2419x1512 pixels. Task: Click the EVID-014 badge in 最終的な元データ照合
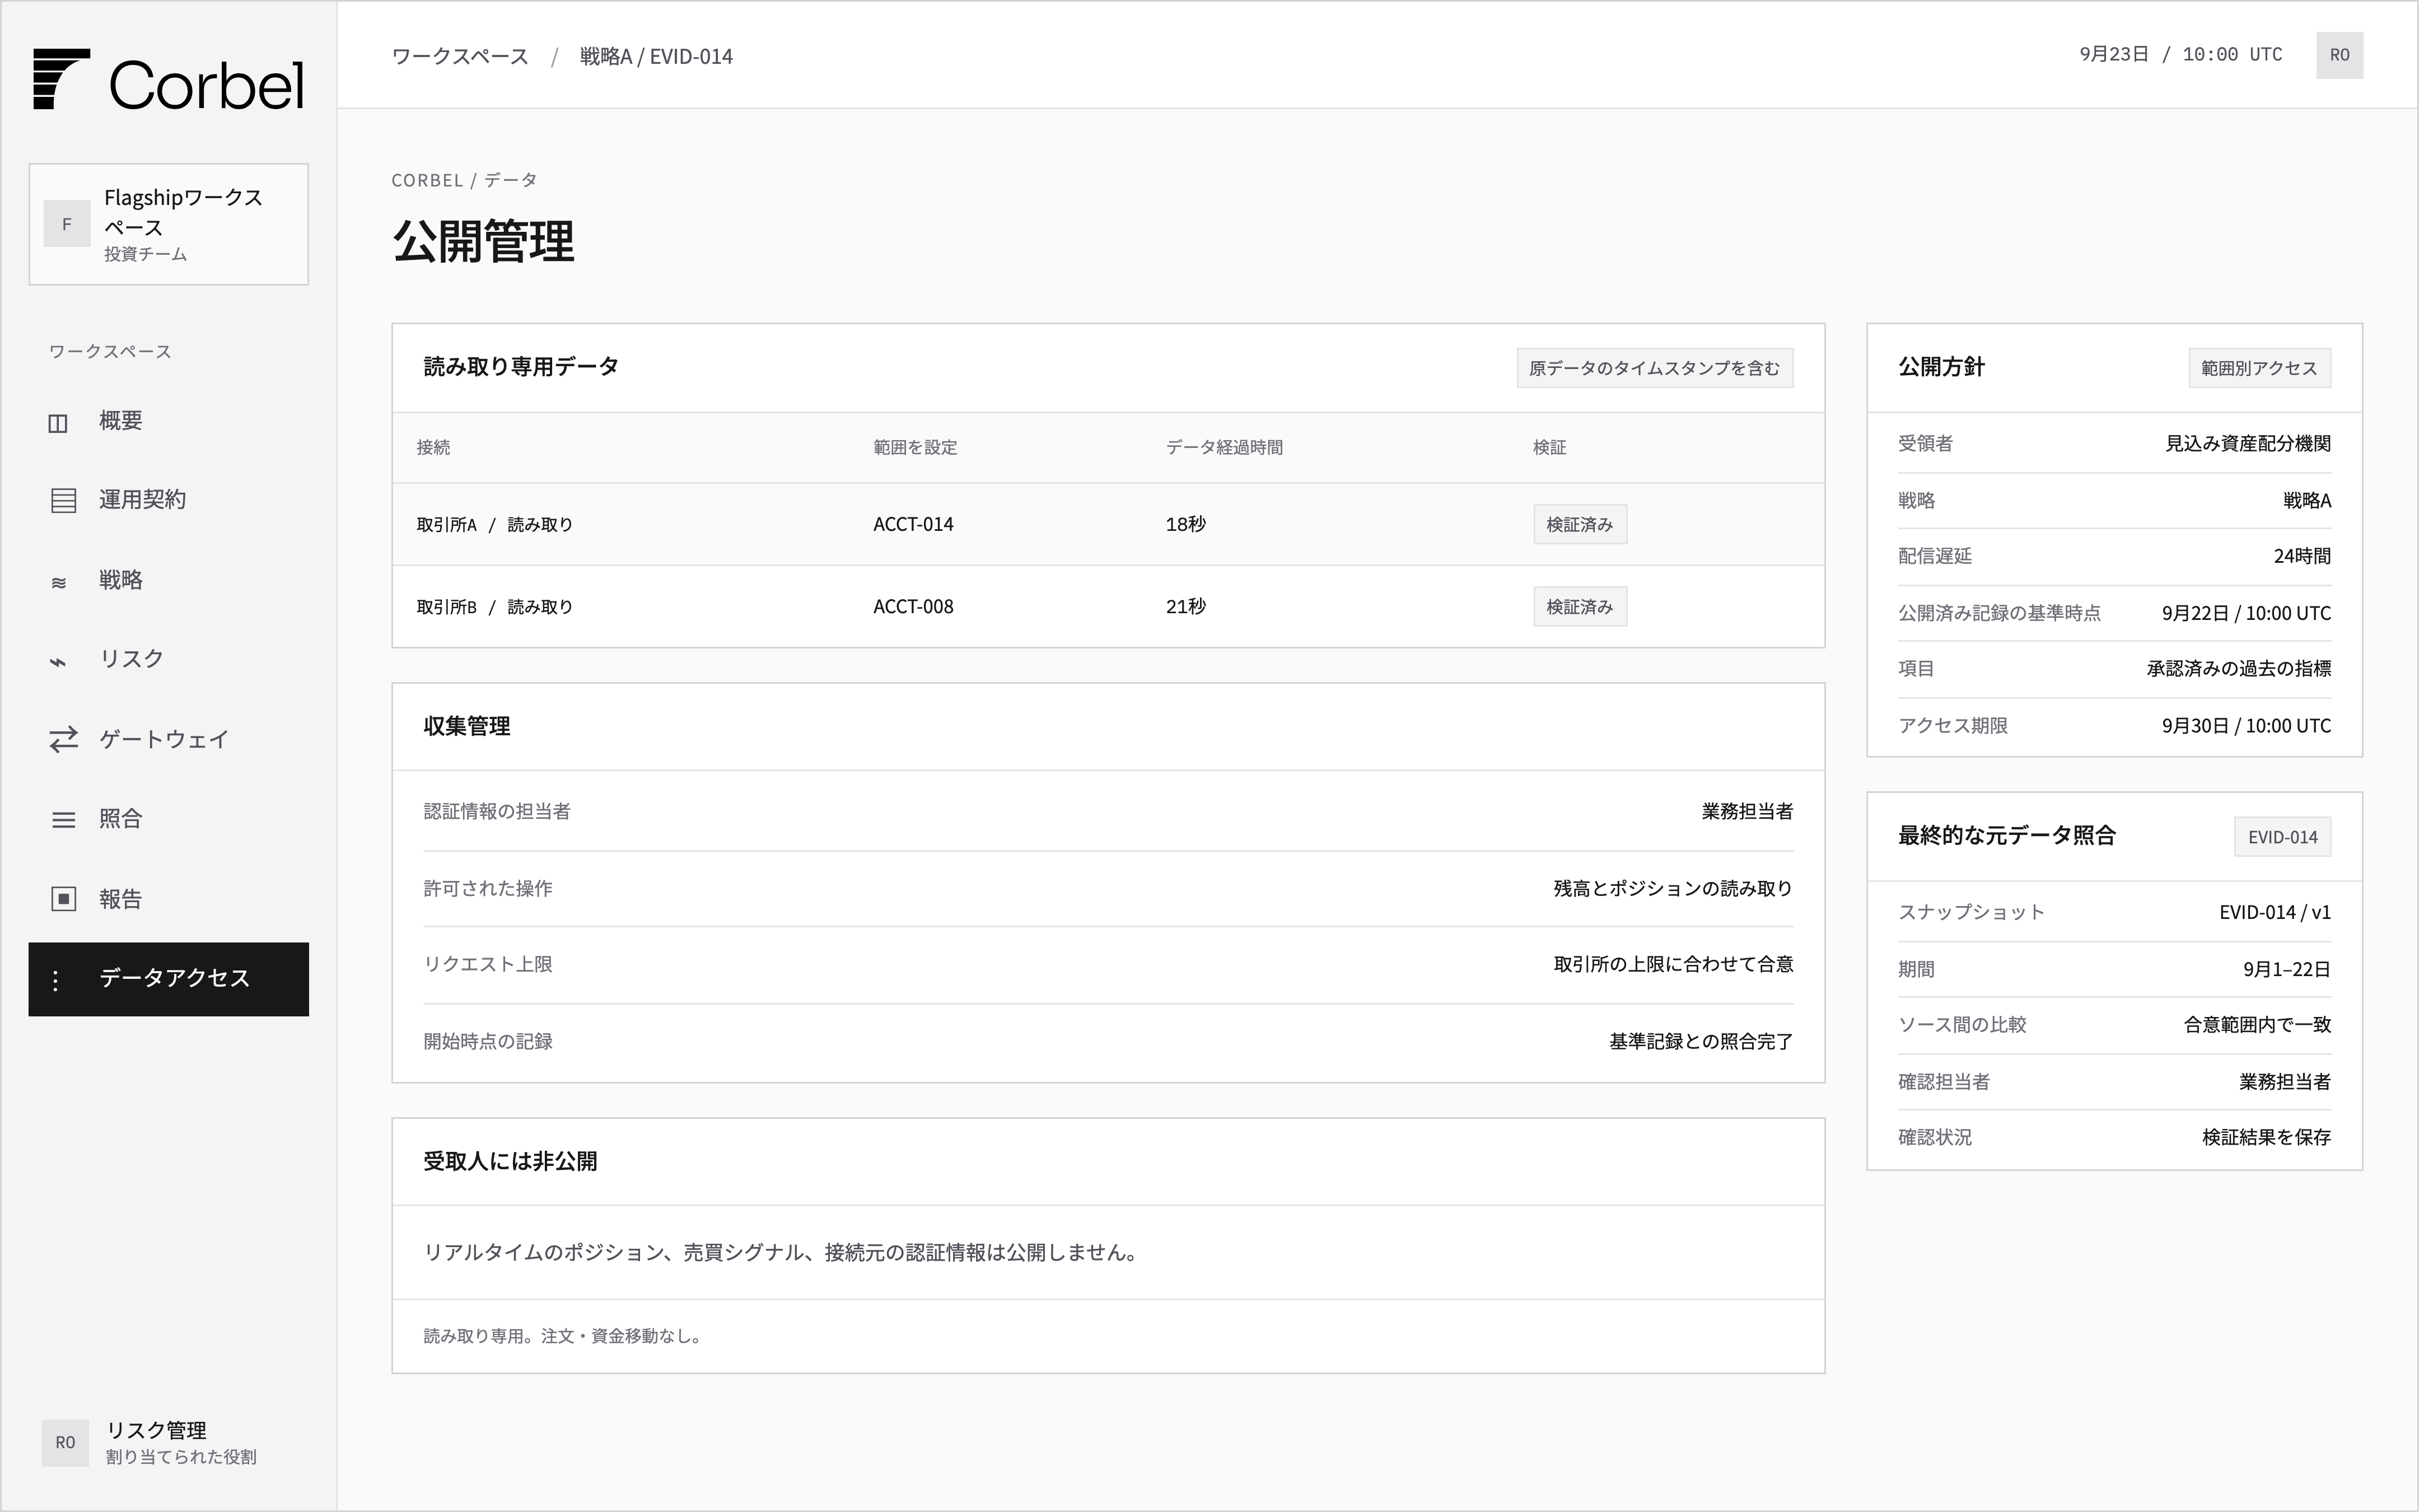coord(2282,837)
